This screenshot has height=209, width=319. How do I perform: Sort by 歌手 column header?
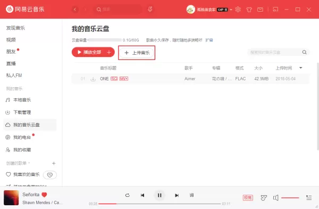[x=189, y=68]
